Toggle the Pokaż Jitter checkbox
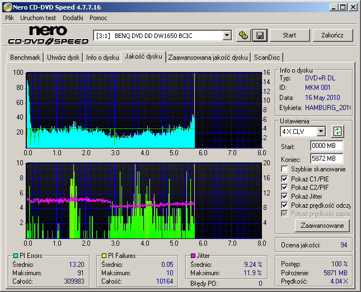The width and height of the screenshot is (361, 292). [284, 196]
